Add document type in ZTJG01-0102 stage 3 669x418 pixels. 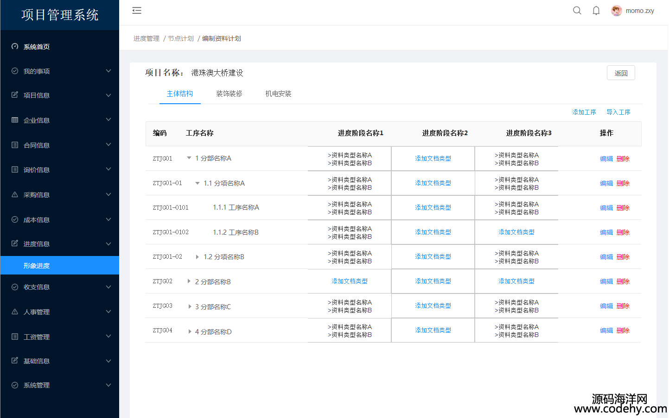tap(516, 232)
